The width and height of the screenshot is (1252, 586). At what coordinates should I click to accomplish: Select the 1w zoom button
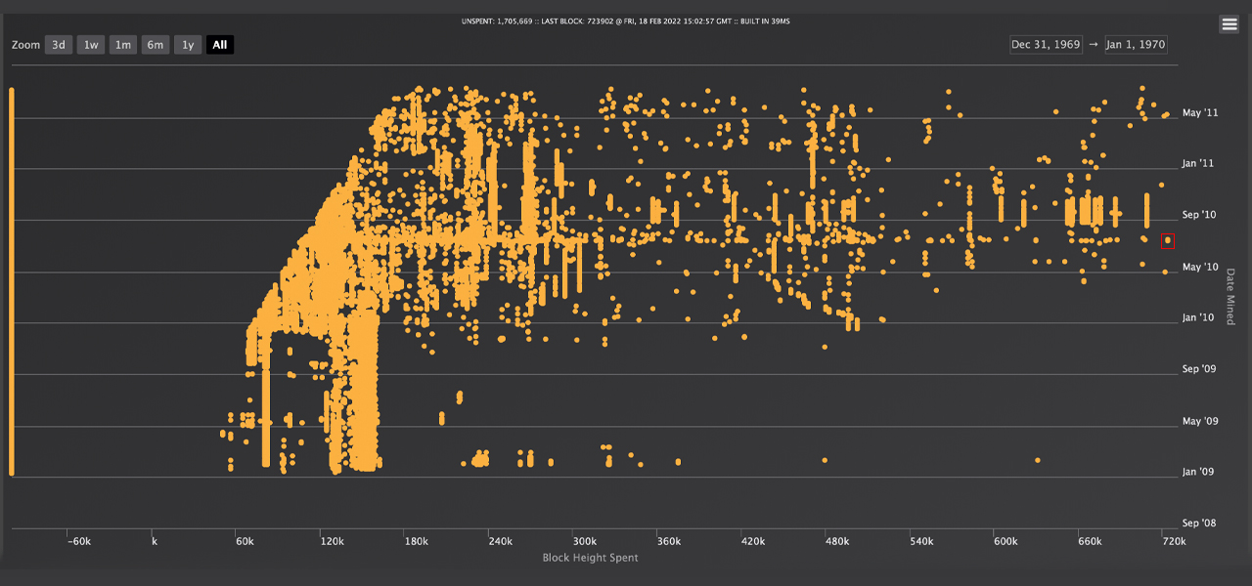91,45
